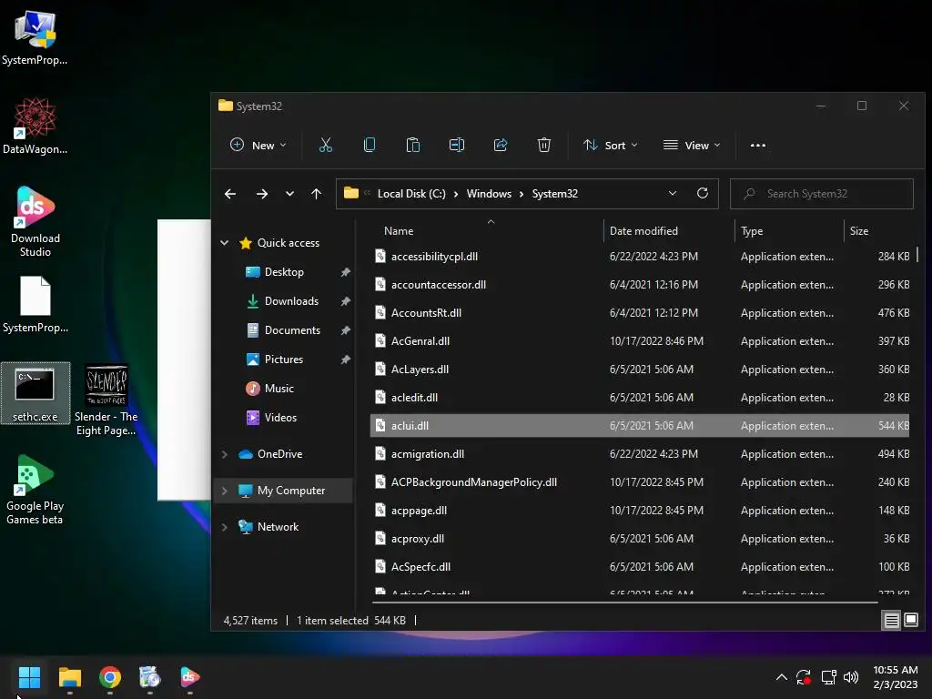
Task: Open the Sort dropdown menu
Action: pos(611,145)
